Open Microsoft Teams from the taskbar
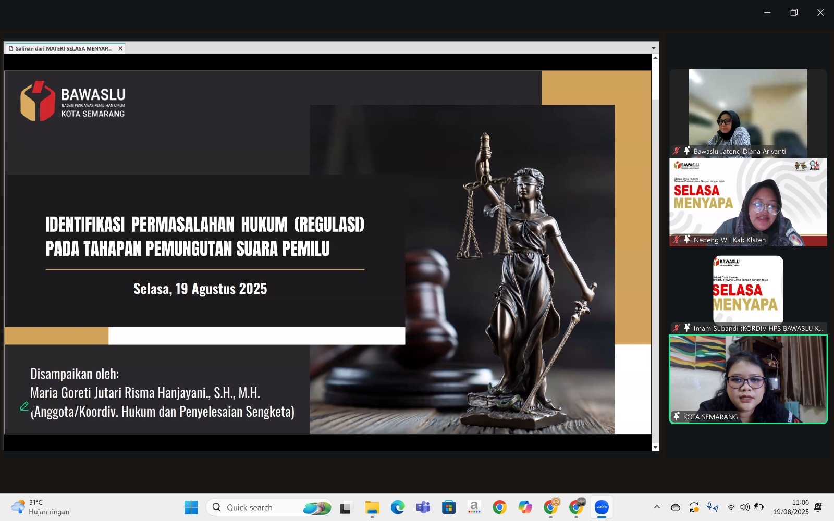Screen dimensions: 834x521 [x=423, y=507]
